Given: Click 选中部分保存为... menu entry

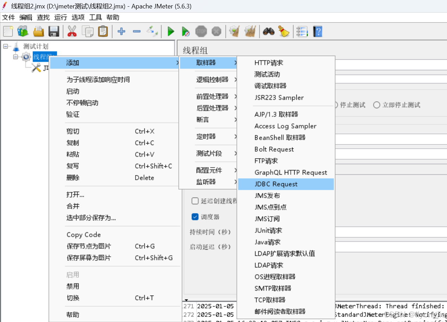Looking at the screenshot, I should pos(115,218).
